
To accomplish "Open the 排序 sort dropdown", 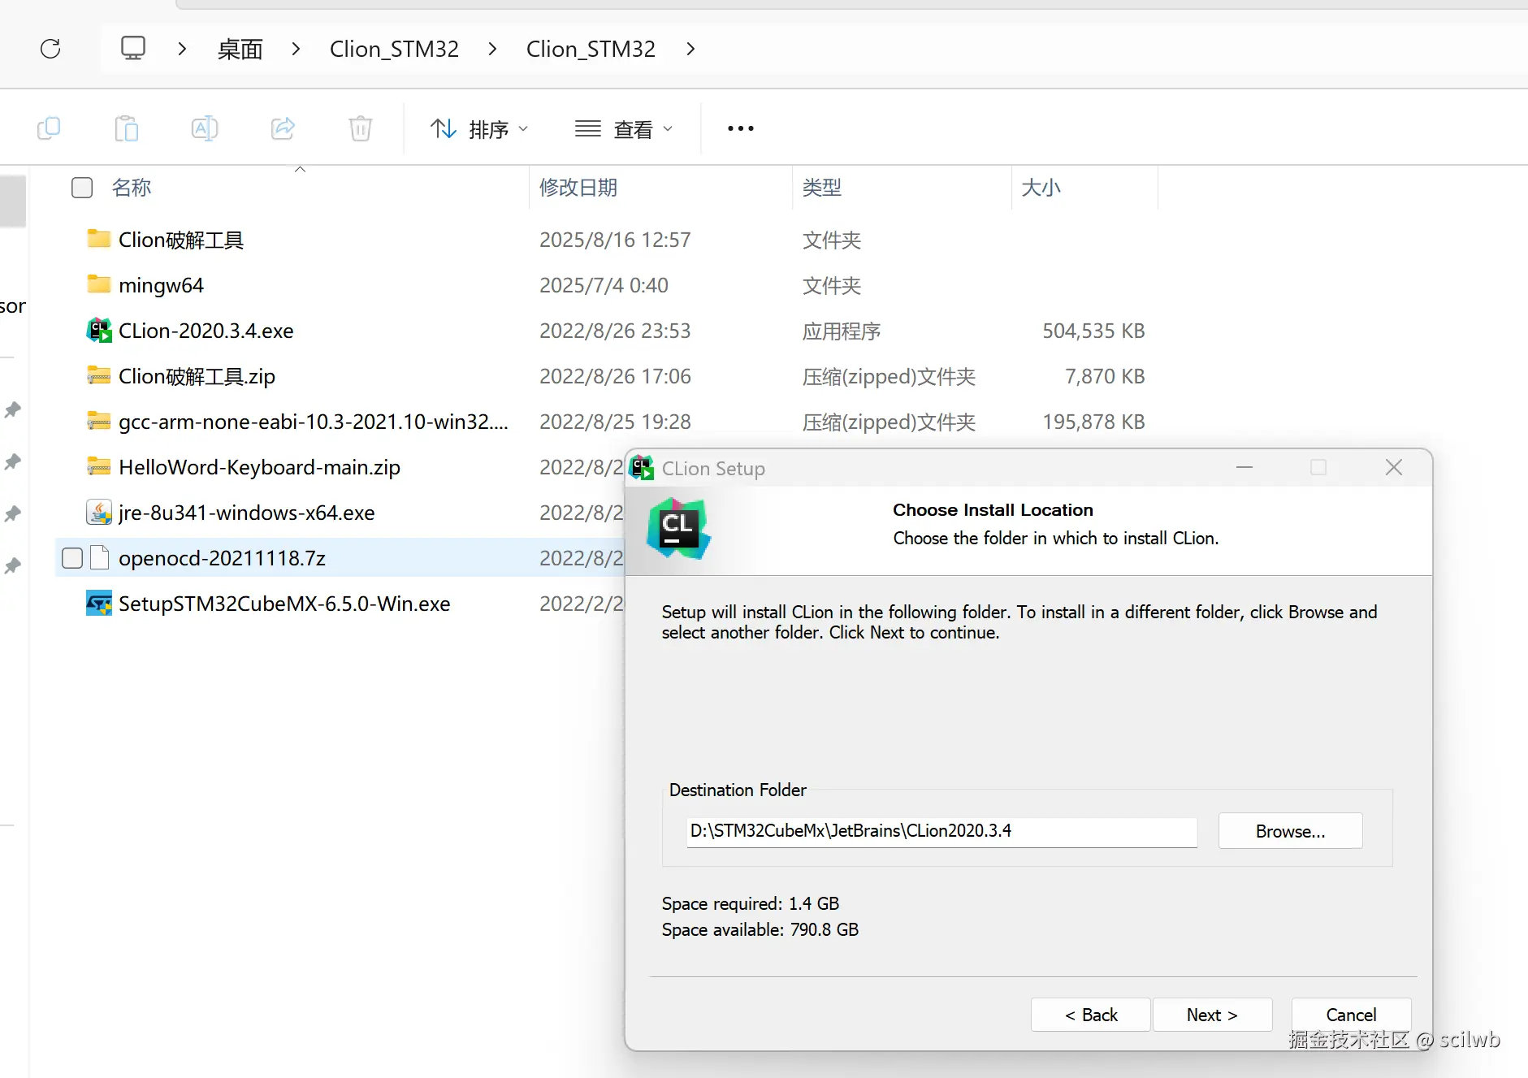I will click(x=479, y=128).
